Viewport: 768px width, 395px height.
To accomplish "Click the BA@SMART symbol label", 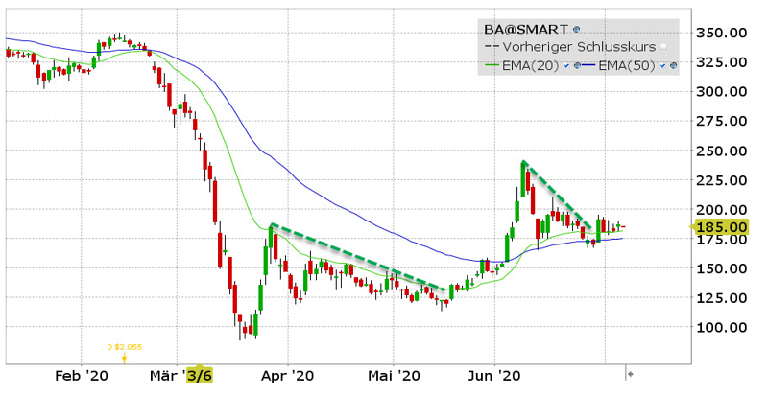I will [x=526, y=30].
